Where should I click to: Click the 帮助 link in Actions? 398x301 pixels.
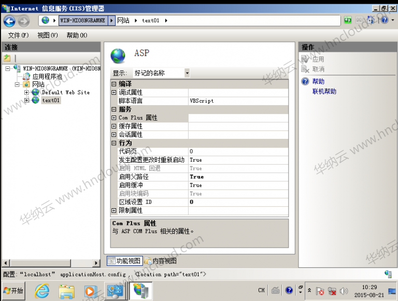(x=318, y=81)
